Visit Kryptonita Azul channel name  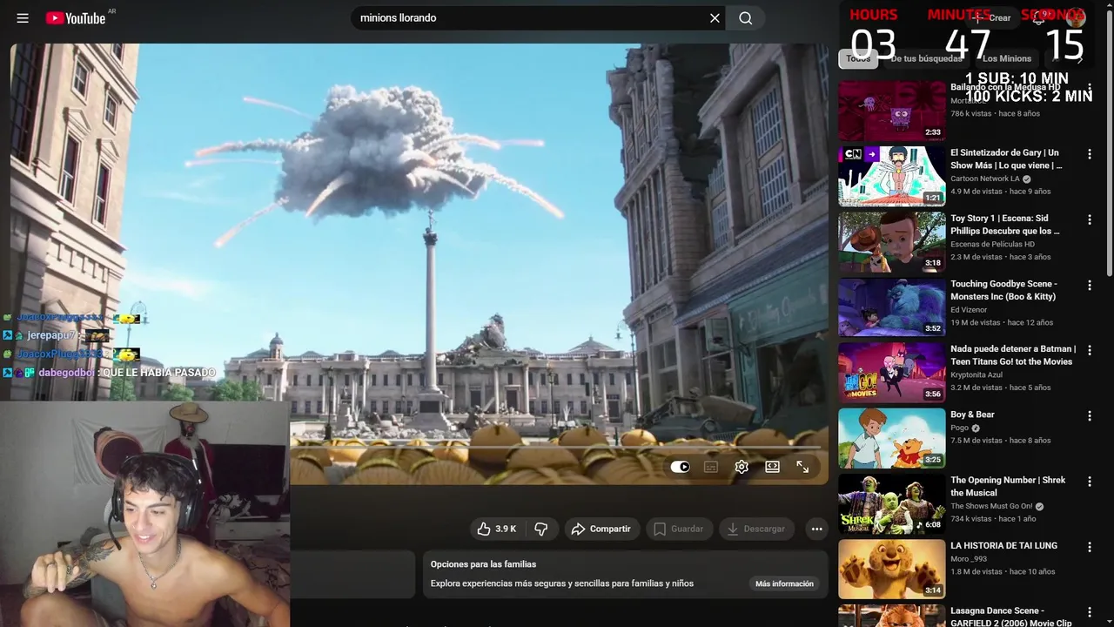point(976,374)
